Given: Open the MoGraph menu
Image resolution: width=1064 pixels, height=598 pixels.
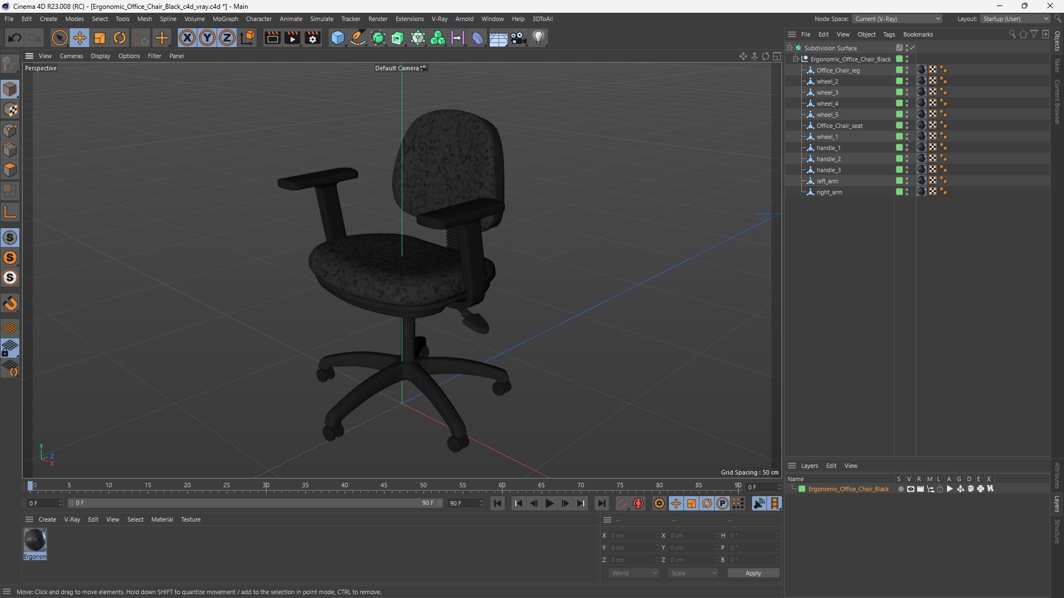Looking at the screenshot, I should (x=225, y=19).
